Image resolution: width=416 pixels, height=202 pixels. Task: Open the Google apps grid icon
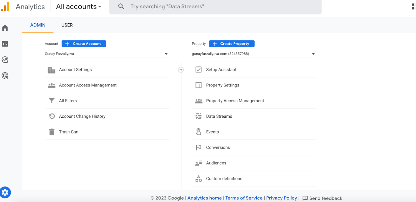[414, 6]
